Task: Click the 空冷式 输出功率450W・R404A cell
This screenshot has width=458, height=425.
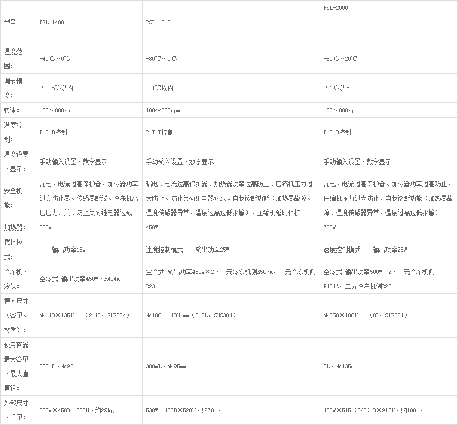Action: click(80, 279)
